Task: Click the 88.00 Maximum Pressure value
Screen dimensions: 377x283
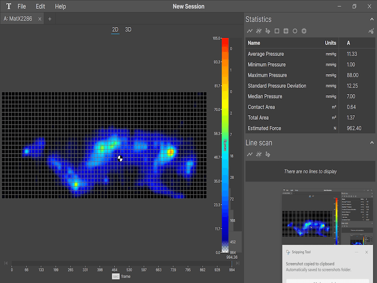Action: click(x=352, y=75)
